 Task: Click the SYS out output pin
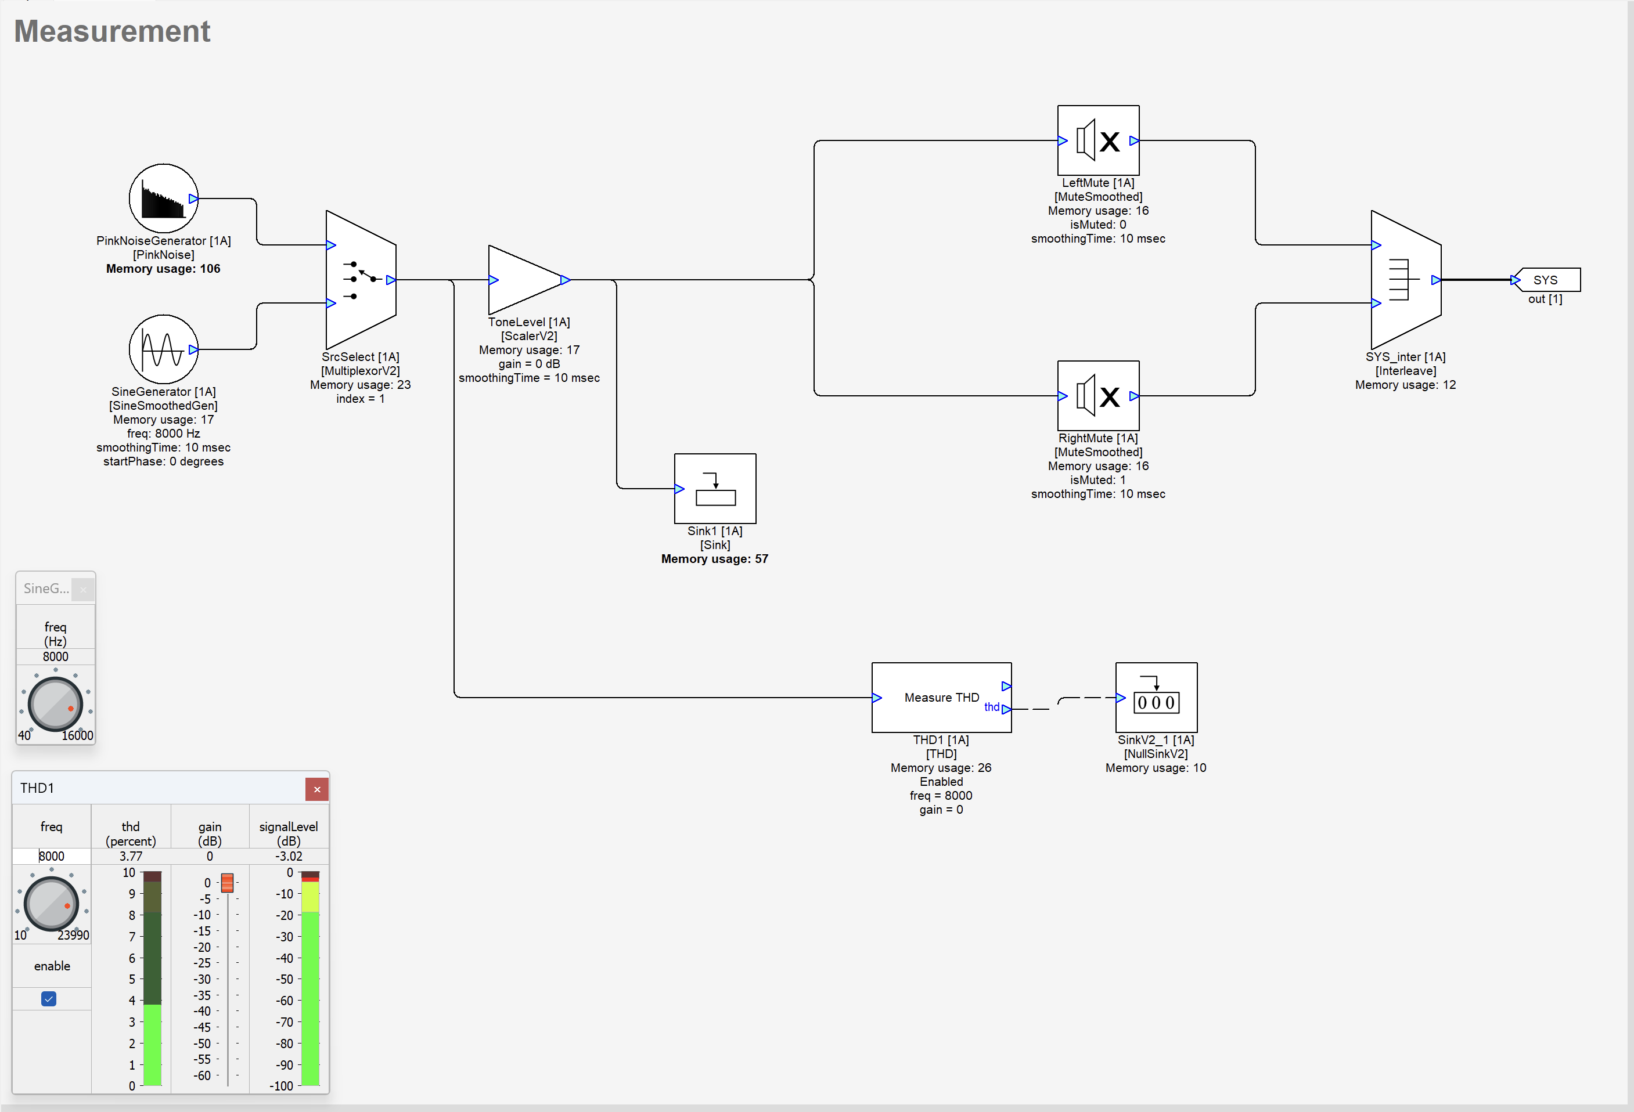(x=1546, y=280)
